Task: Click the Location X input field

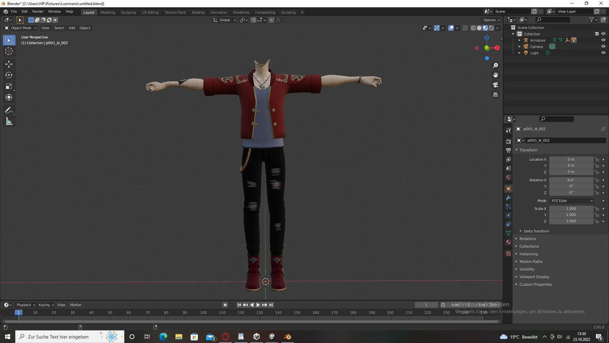Action: coord(571,160)
